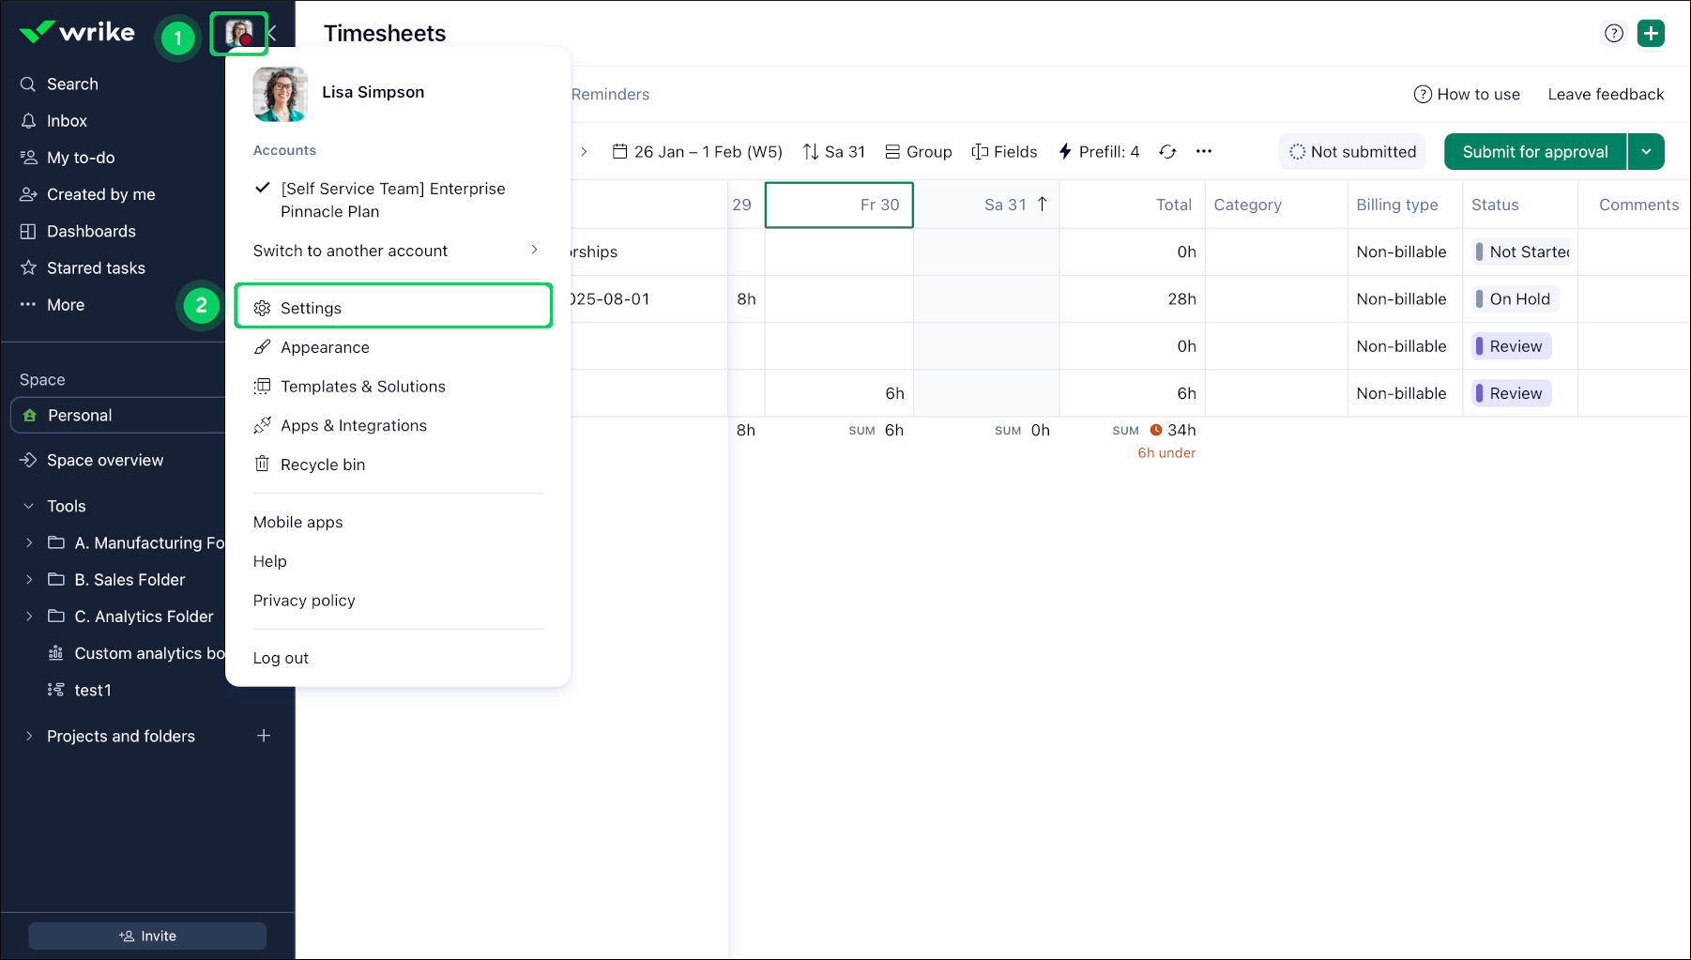The height and width of the screenshot is (960, 1691).
Task: Add new item to Projects and folders
Action: (x=264, y=736)
